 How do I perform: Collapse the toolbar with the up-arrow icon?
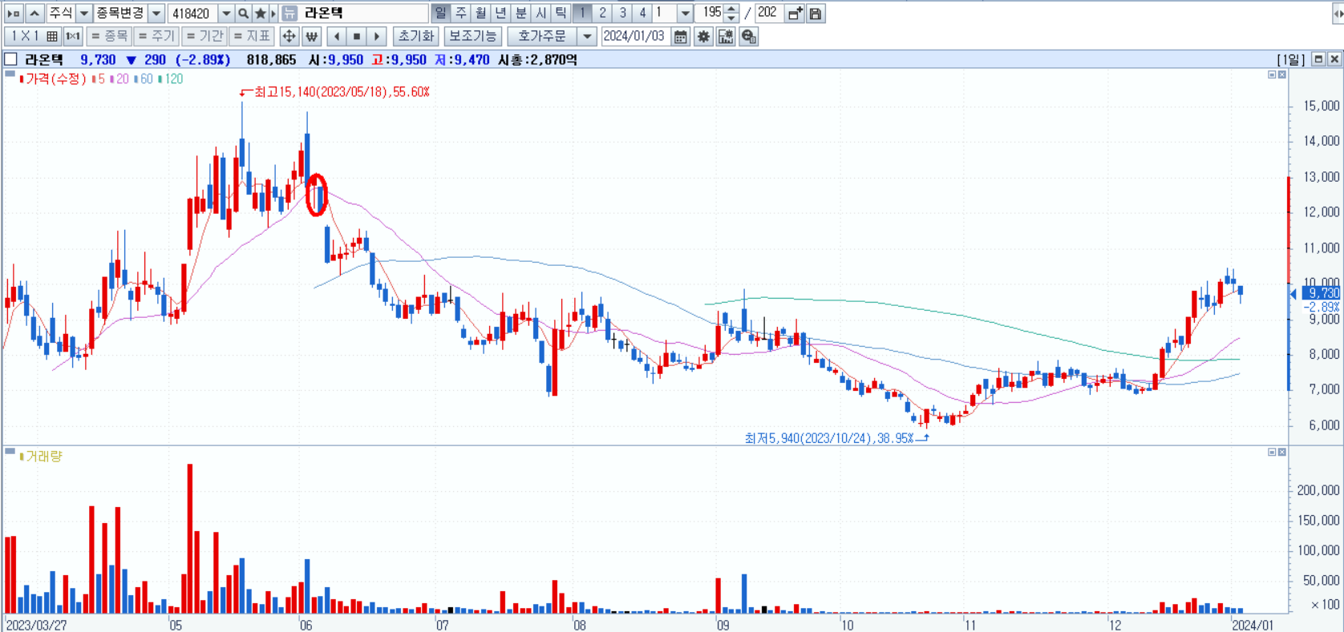point(34,14)
